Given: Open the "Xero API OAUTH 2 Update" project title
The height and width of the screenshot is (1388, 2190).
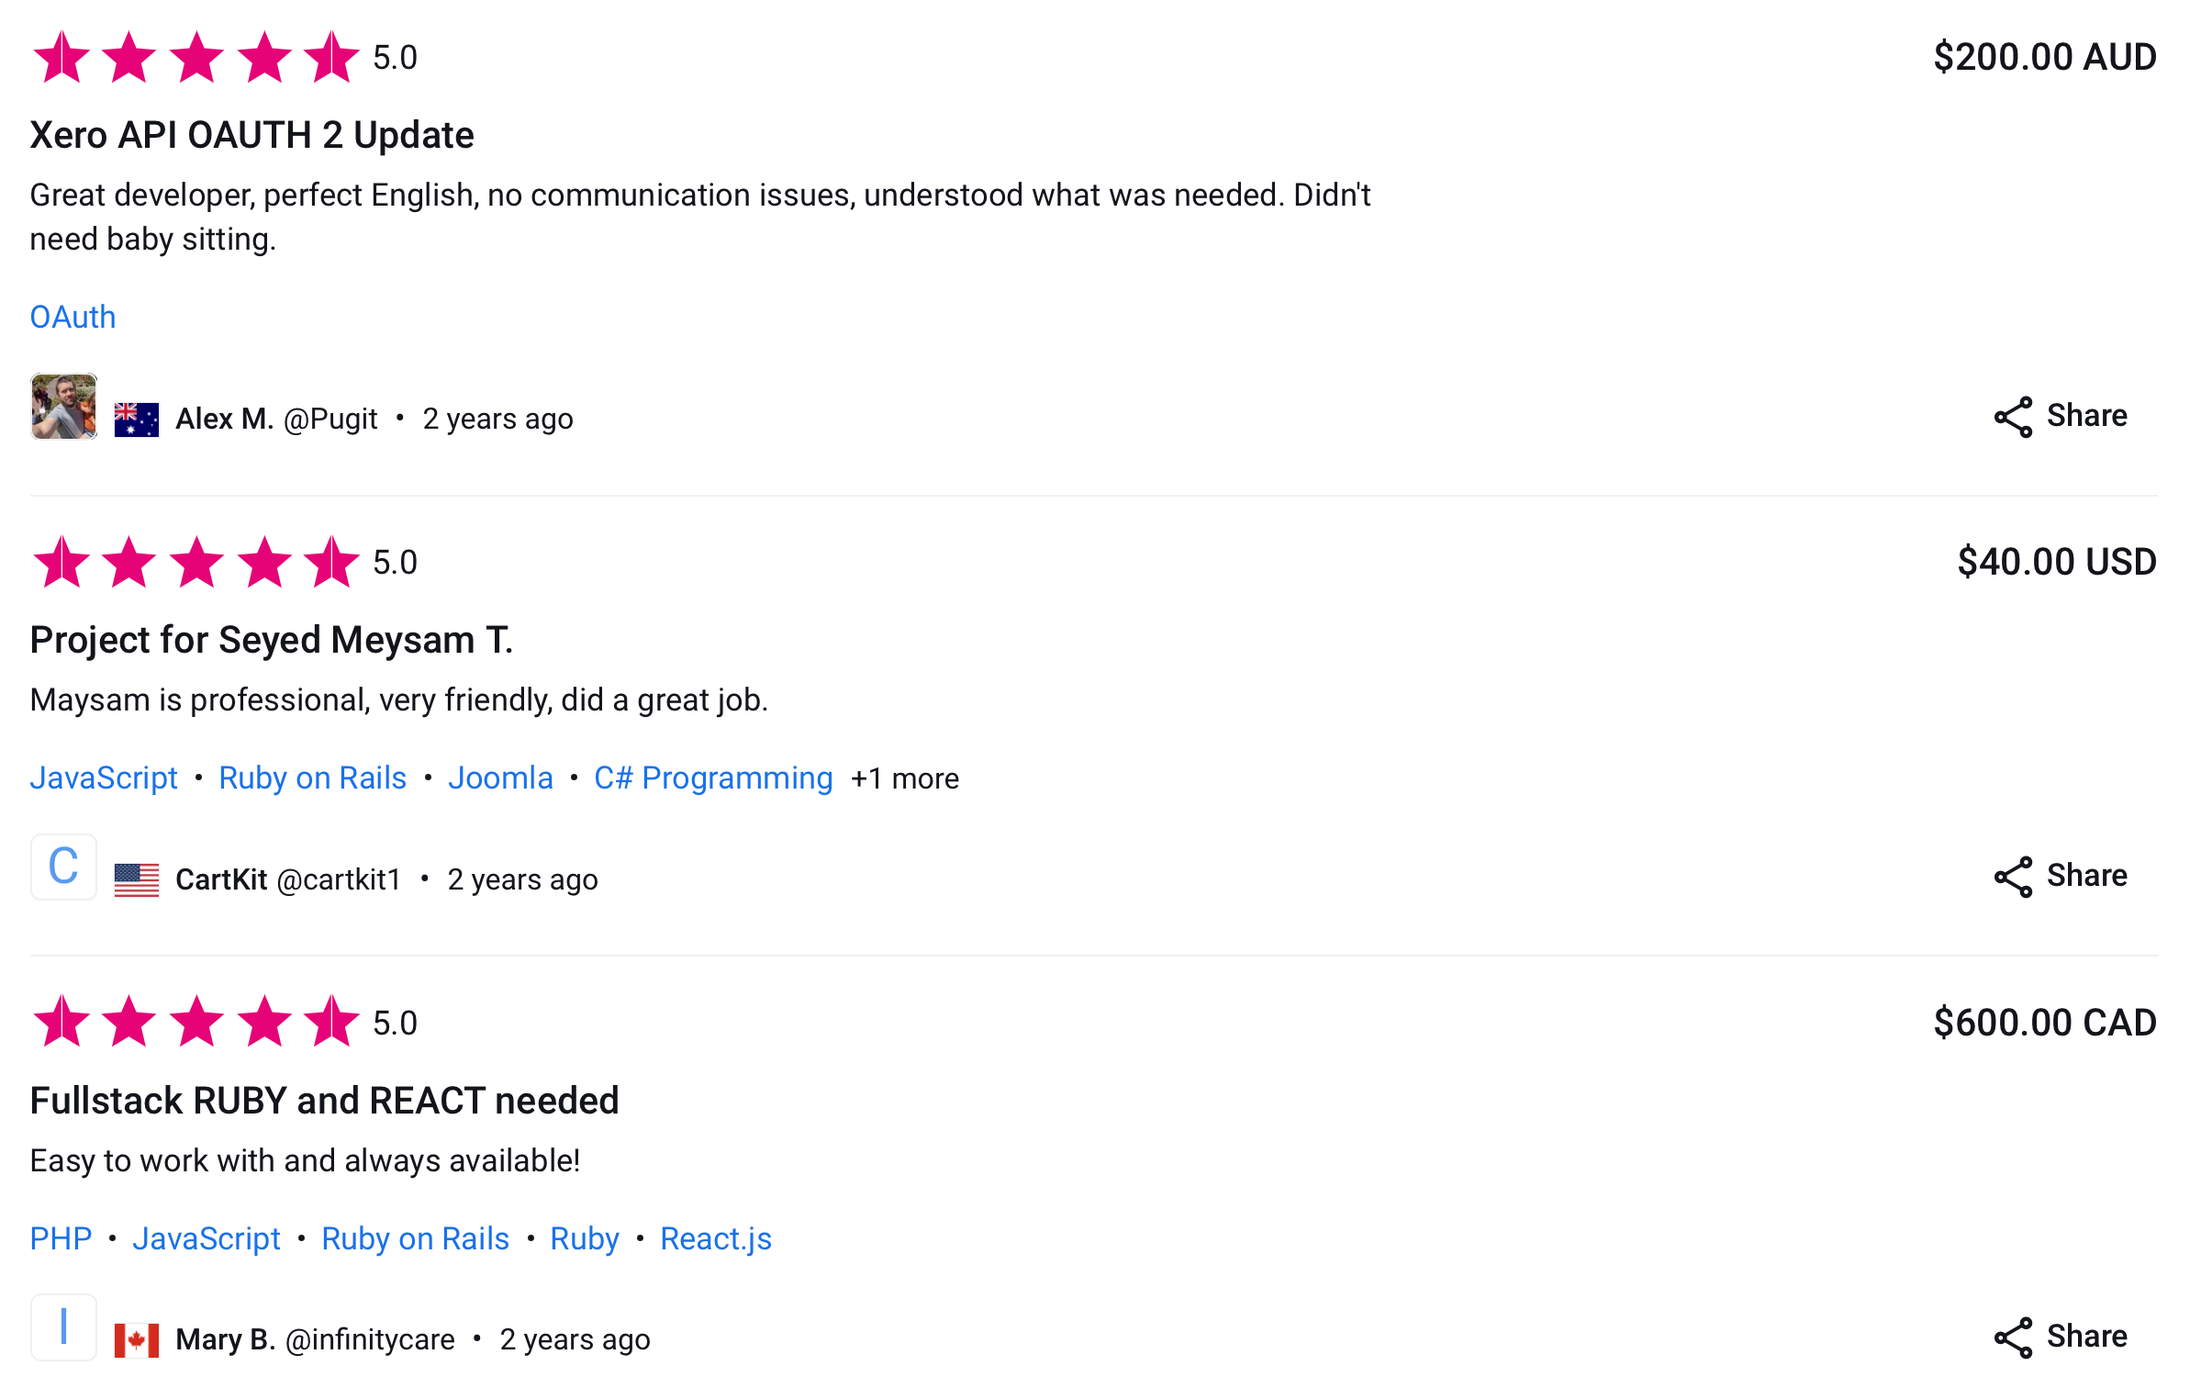Looking at the screenshot, I should (251, 135).
